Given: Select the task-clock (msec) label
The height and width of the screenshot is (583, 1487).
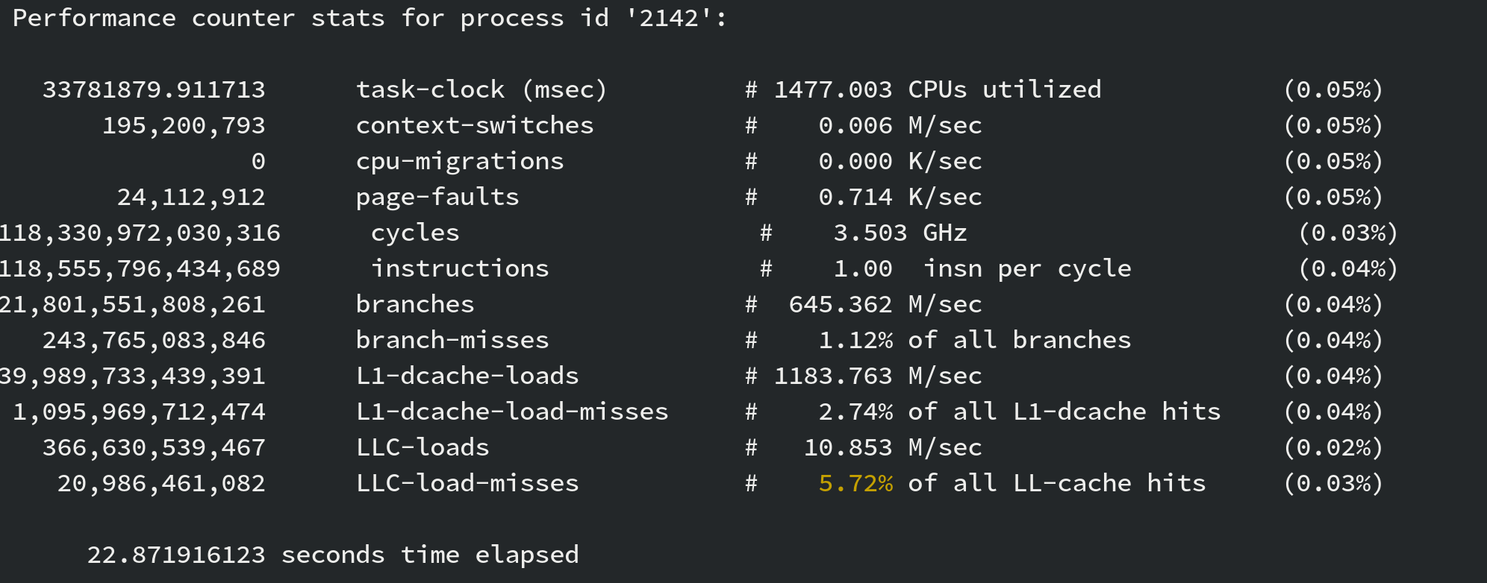Looking at the screenshot, I should click(481, 89).
